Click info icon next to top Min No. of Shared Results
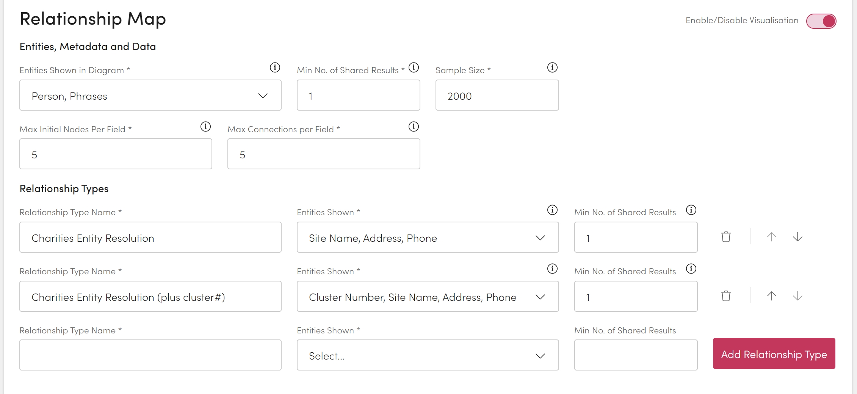The height and width of the screenshot is (394, 857). [414, 67]
